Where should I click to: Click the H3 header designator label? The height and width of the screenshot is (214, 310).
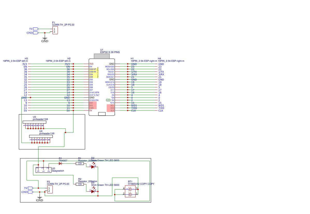(26, 59)
